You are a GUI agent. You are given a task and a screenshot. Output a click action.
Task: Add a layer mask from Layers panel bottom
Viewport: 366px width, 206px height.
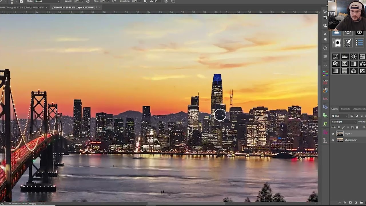pyautogui.click(x=350, y=203)
